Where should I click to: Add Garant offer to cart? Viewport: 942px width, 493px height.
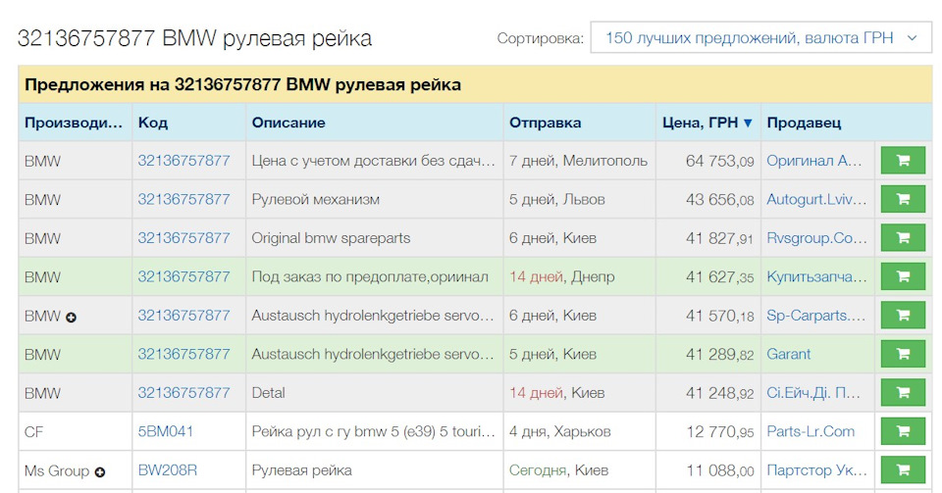coord(903,354)
